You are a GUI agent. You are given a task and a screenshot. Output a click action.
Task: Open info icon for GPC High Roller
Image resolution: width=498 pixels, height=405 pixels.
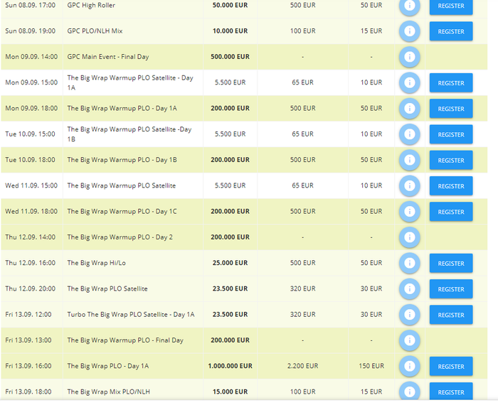tap(409, 6)
